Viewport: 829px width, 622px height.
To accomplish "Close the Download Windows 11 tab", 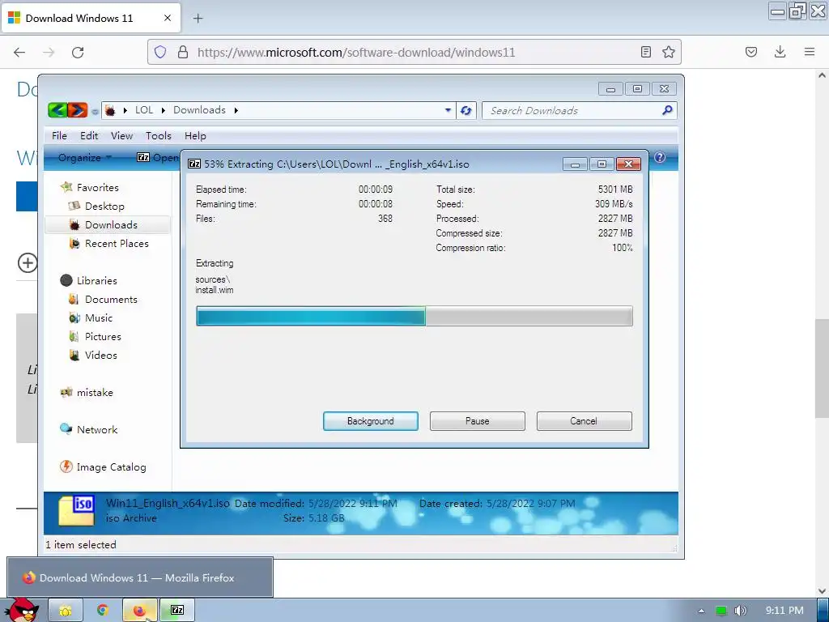I will (x=168, y=18).
